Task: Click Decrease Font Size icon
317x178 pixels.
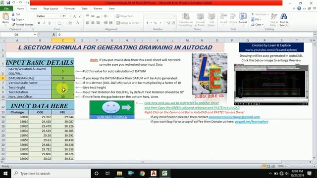Action: pos(80,16)
